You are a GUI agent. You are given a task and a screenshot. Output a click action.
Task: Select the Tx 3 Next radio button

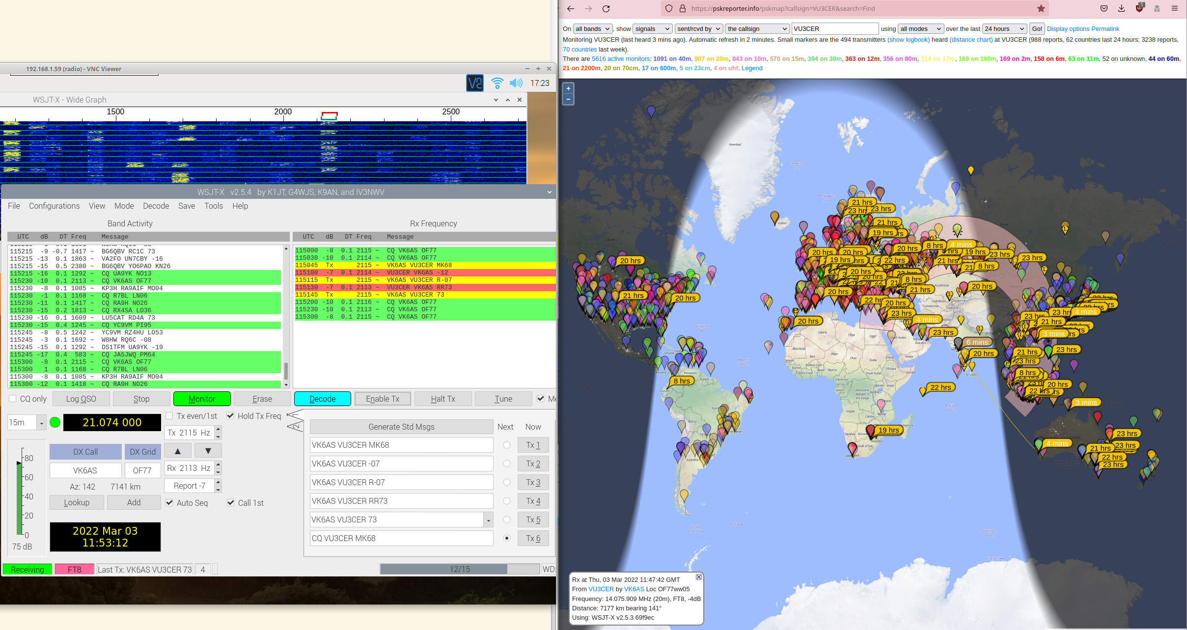point(507,482)
